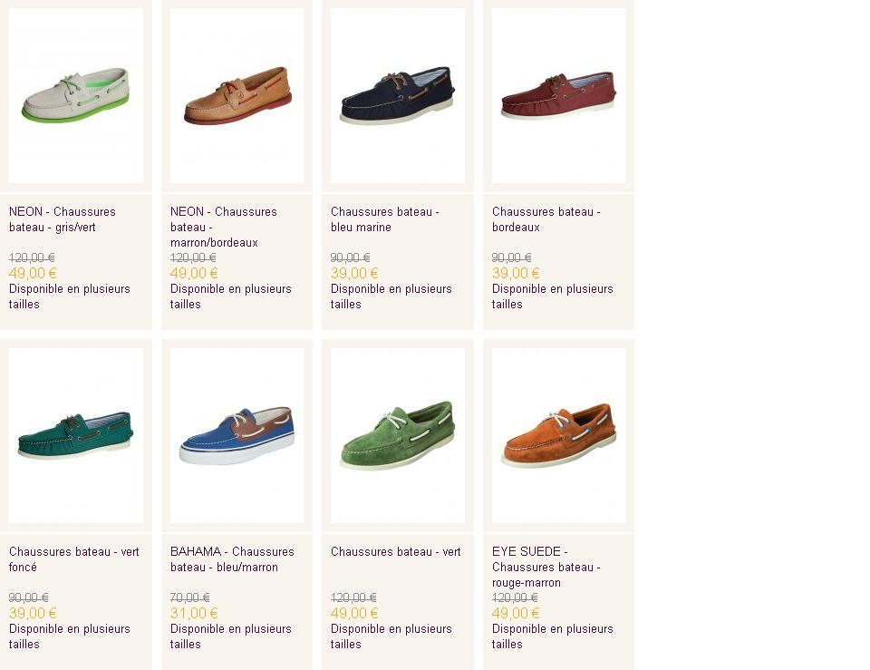Click 'Disponible en plusieurs tailles' under bordeaux shoe

pos(552,296)
